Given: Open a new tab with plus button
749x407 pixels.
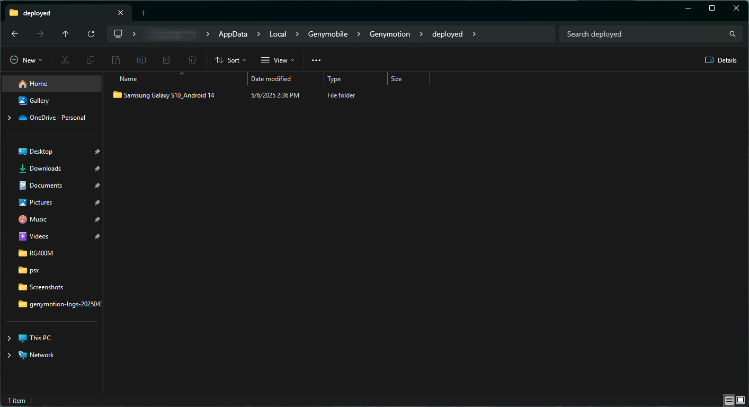Looking at the screenshot, I should (144, 13).
